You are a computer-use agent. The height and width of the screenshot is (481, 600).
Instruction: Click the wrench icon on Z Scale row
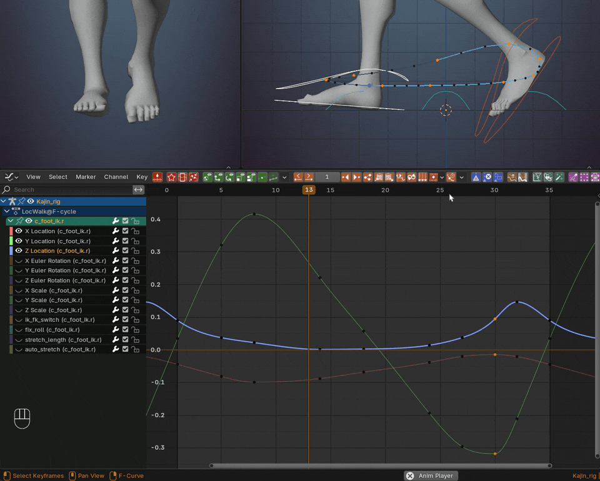point(115,310)
